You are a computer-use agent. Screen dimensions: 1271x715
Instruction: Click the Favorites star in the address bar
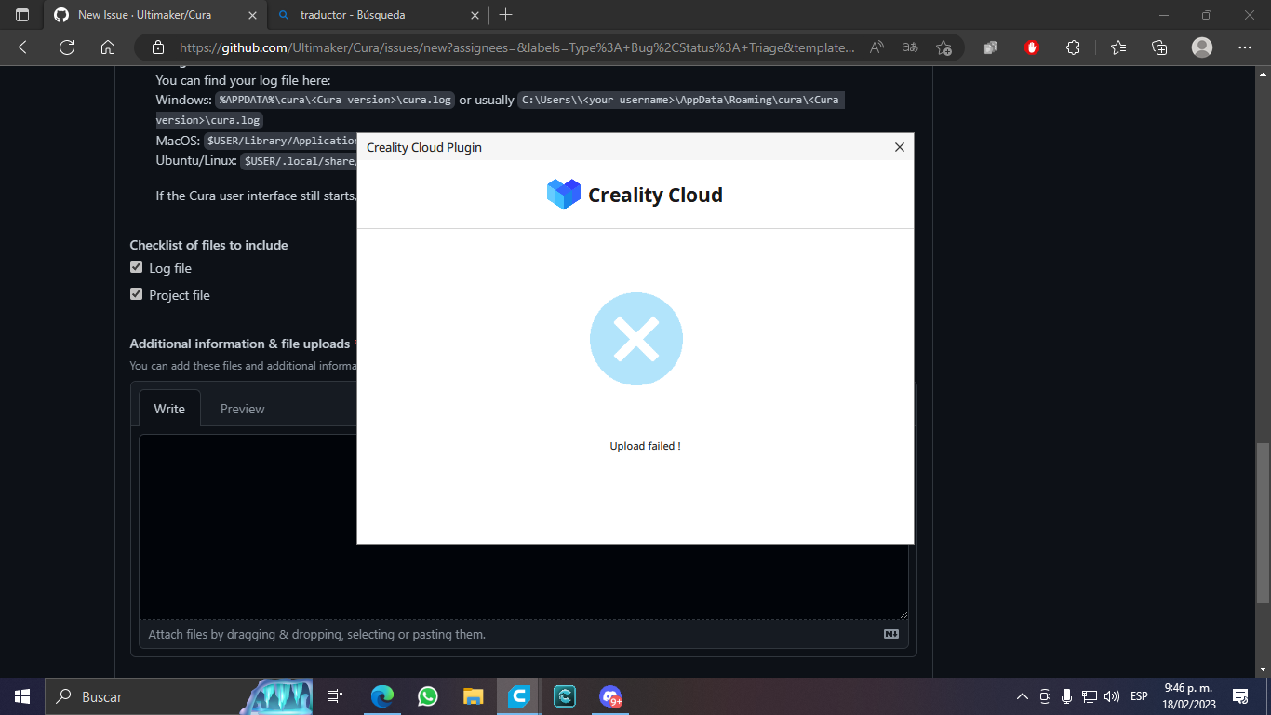tap(945, 47)
